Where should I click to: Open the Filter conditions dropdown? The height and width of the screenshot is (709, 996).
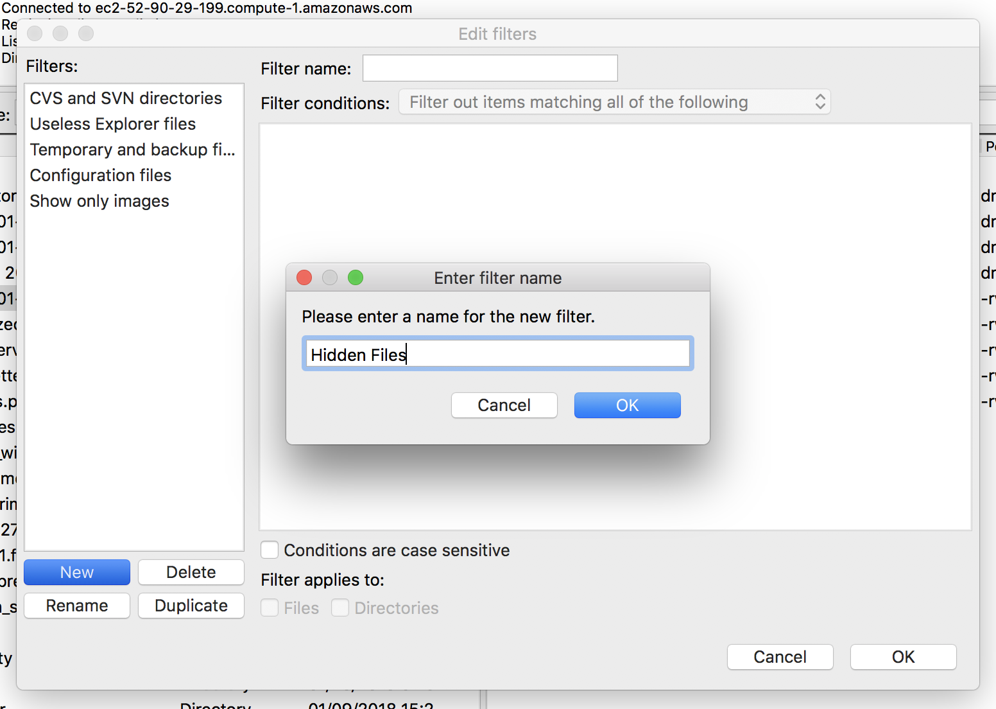[614, 102]
